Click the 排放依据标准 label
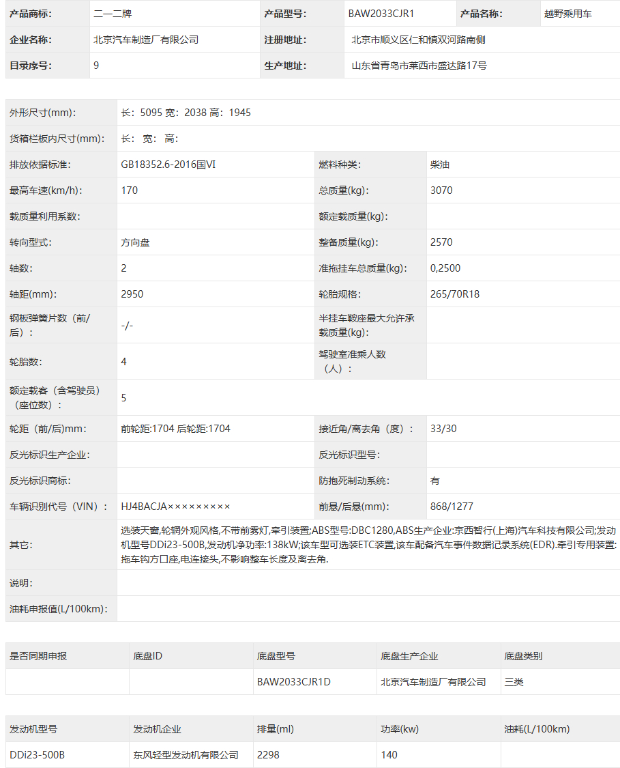620x768 pixels. point(40,165)
